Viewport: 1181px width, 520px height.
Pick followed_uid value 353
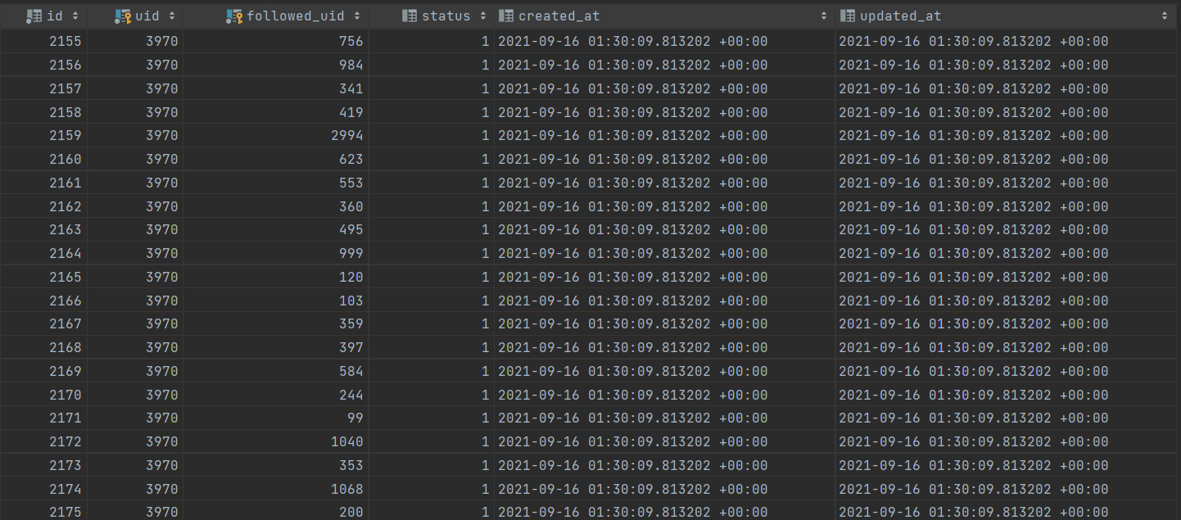[351, 466]
